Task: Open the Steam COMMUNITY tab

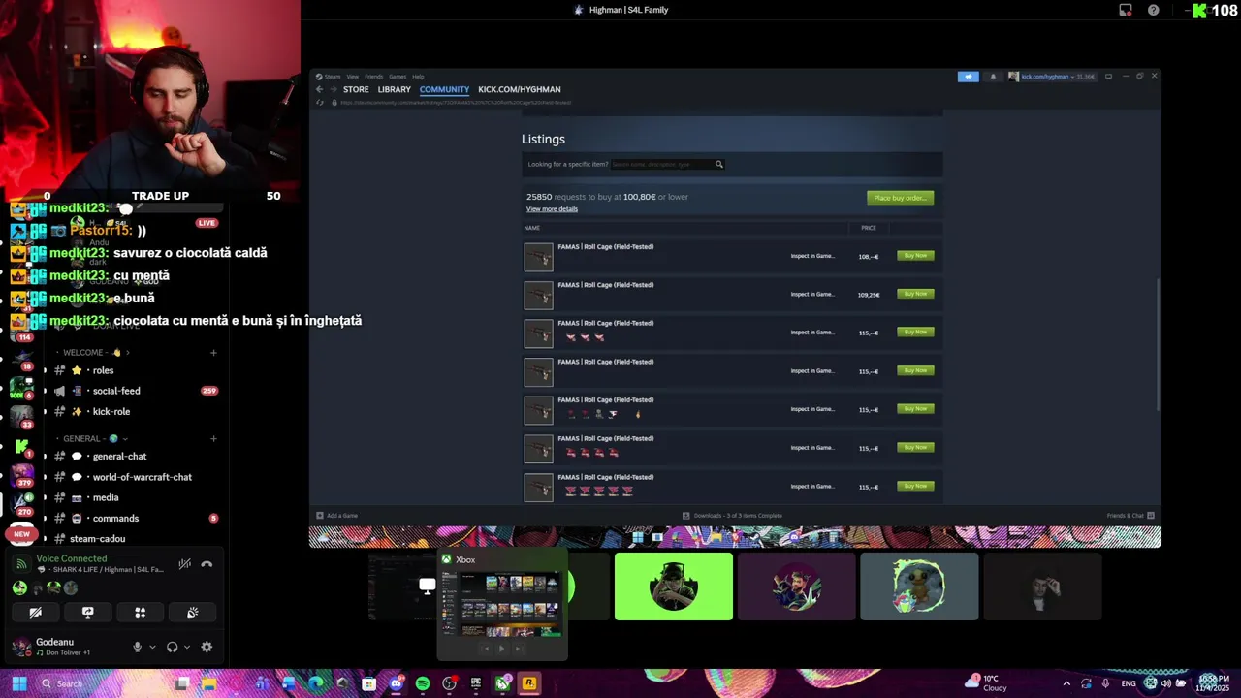Action: (444, 89)
